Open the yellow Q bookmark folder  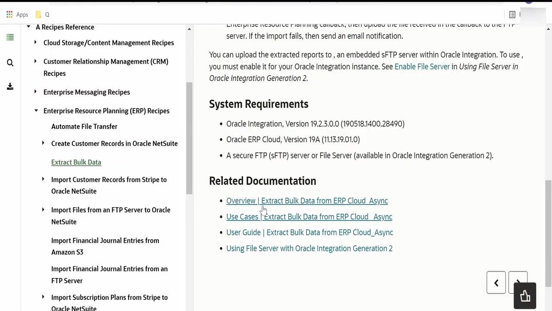pos(42,14)
